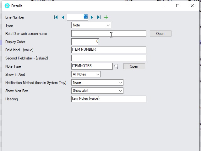Focus the RotoID or web screen name field
201x151 pixels.
tap(109, 34)
